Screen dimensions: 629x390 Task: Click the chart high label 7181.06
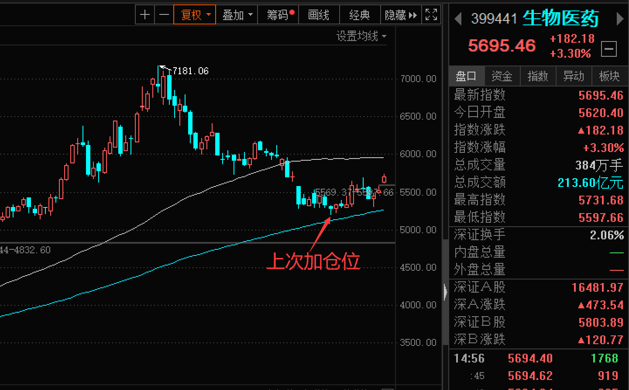point(191,71)
